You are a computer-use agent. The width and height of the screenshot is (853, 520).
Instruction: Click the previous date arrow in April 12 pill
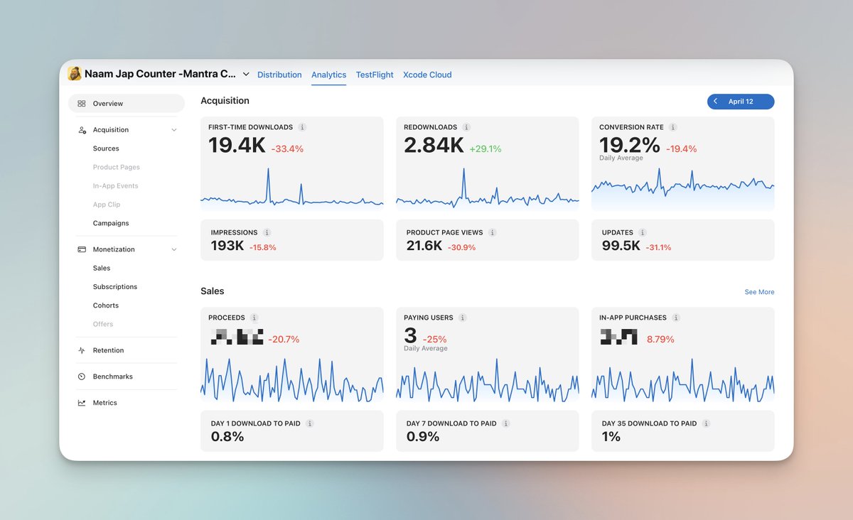pos(716,102)
